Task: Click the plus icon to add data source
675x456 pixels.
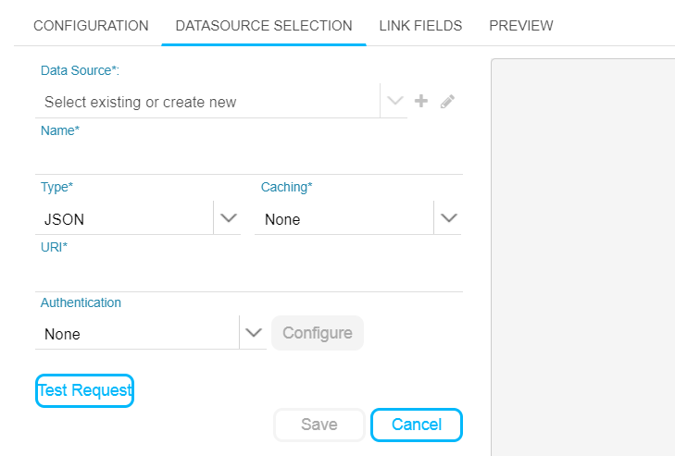Action: click(x=420, y=101)
